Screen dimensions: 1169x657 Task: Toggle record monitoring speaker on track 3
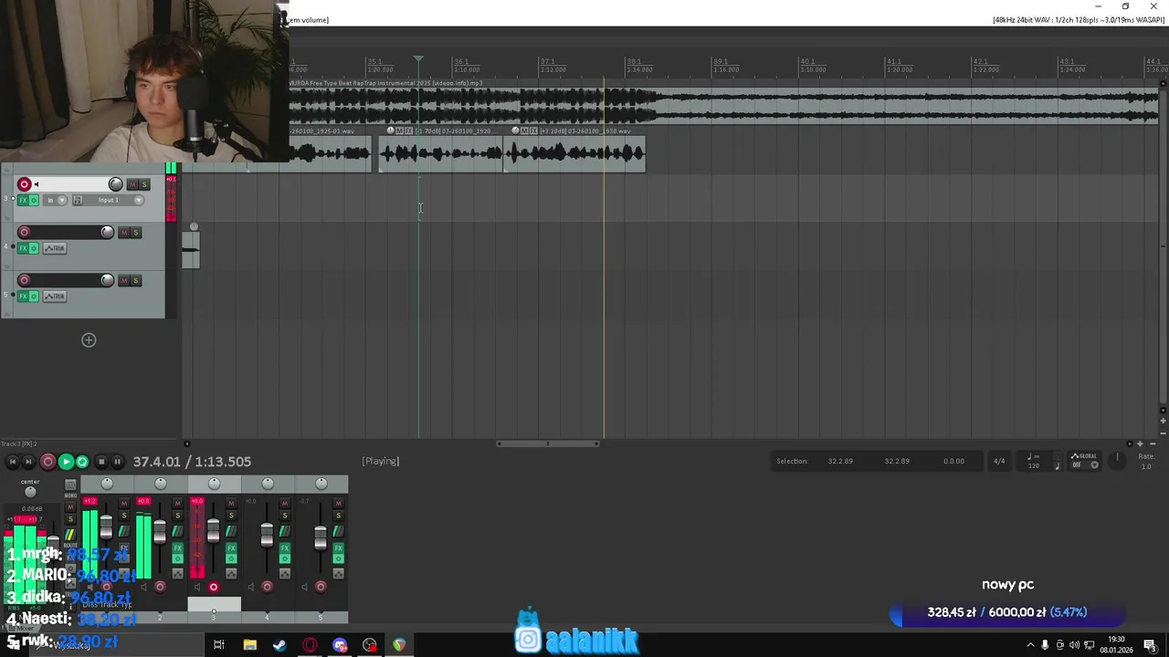click(36, 184)
